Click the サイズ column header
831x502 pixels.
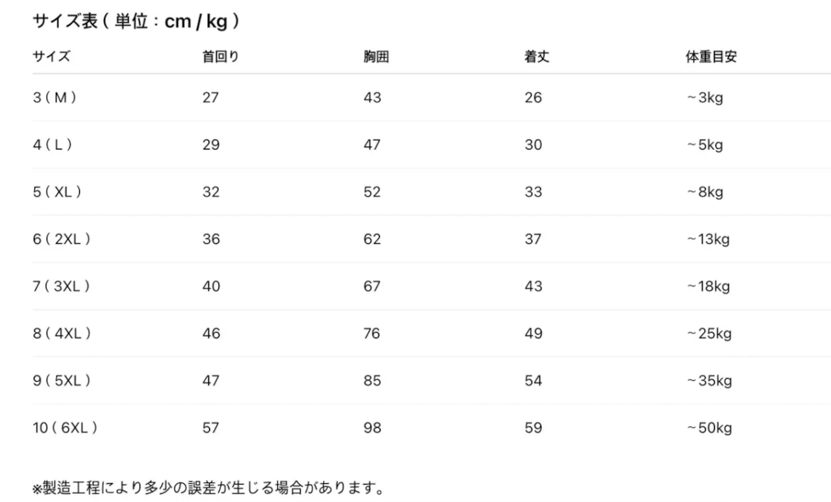click(51, 56)
